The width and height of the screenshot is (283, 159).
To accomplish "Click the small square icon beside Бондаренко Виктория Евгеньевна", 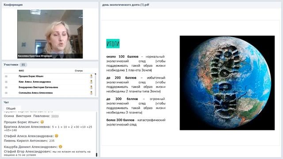I will (6, 87).
